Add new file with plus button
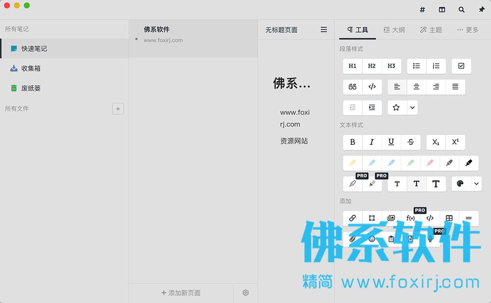 tap(118, 109)
